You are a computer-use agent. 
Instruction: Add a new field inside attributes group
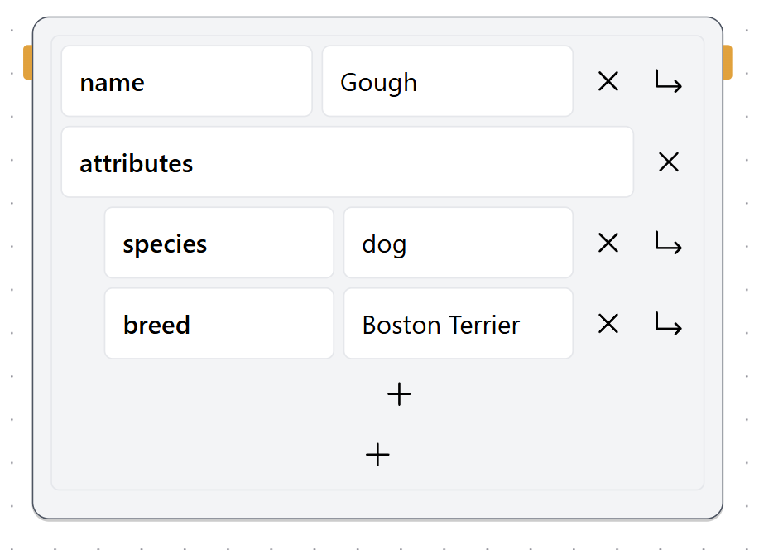pyautogui.click(x=399, y=394)
